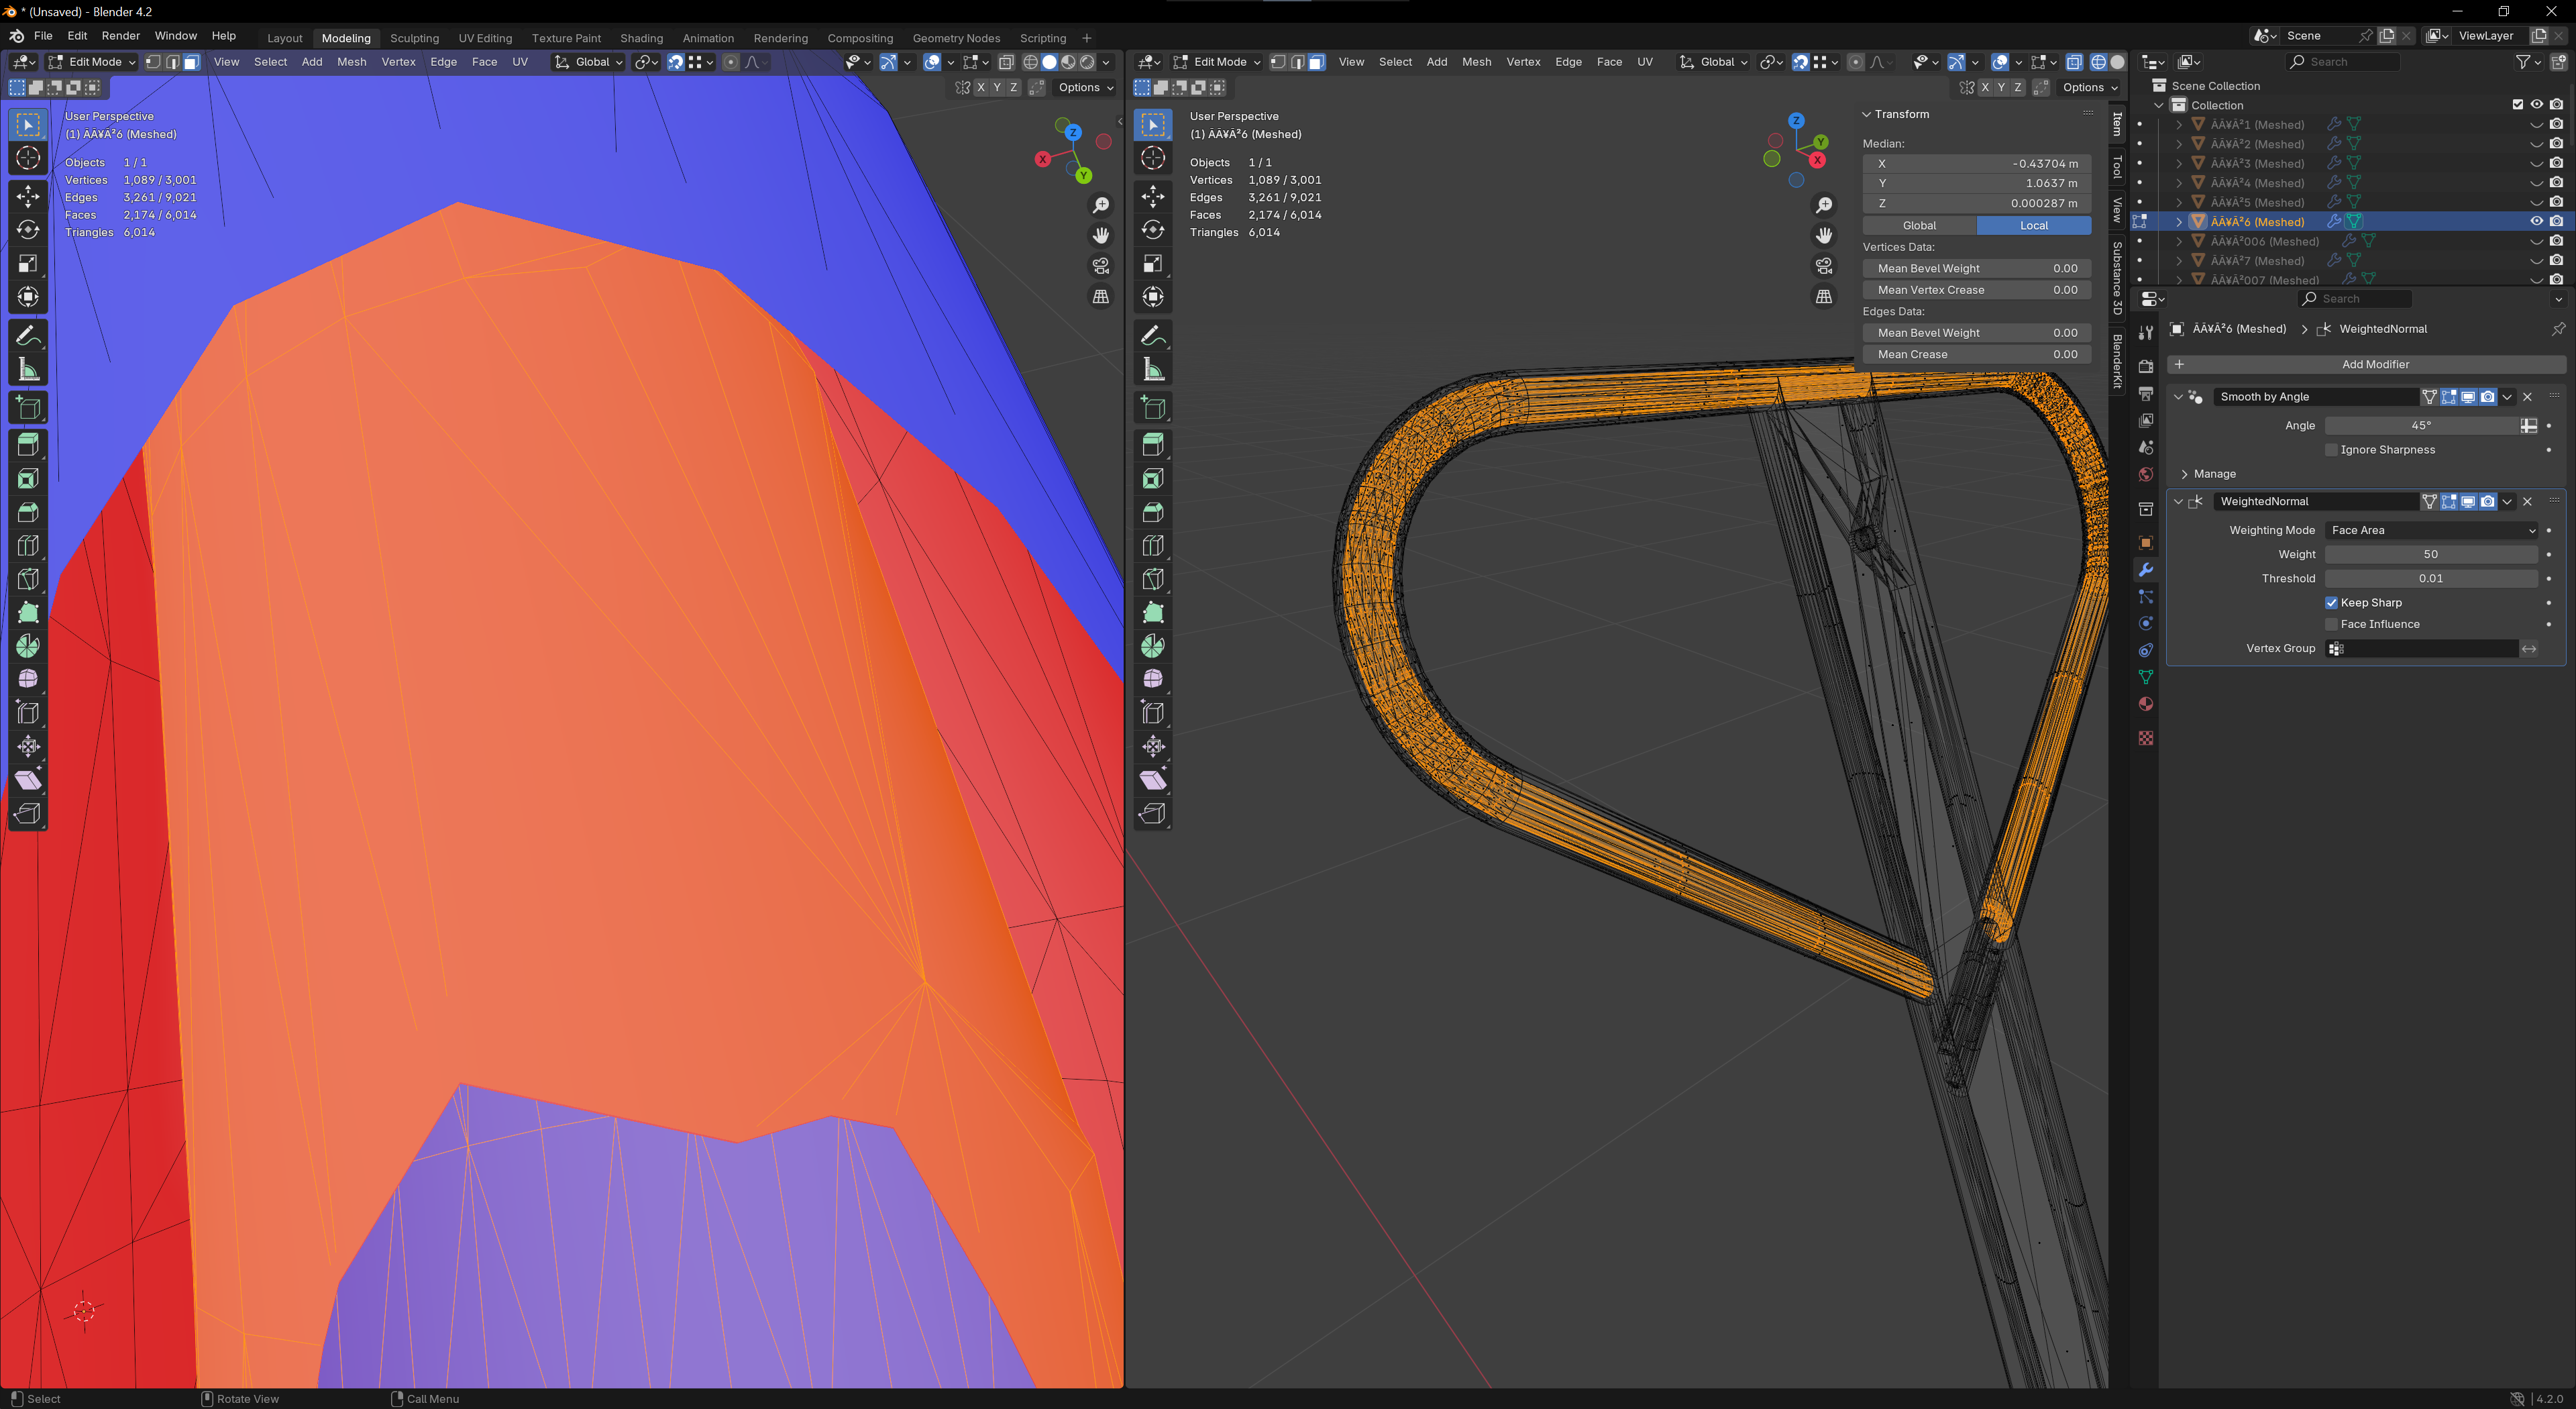
Task: Click the Move tool in right viewport
Action: point(1153,196)
